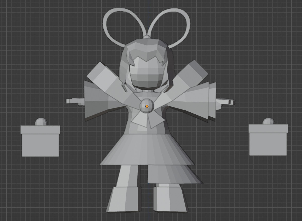Click the orange origin dot on the chest brooch
The height and width of the screenshot is (221, 302).
(x=147, y=106)
